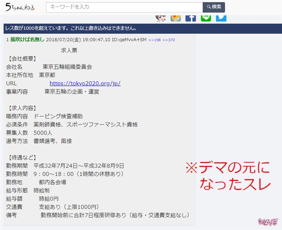Screen dimensions: 282x230
Task: Open the tokyo2020.org/jp link
Action: tap(85, 83)
